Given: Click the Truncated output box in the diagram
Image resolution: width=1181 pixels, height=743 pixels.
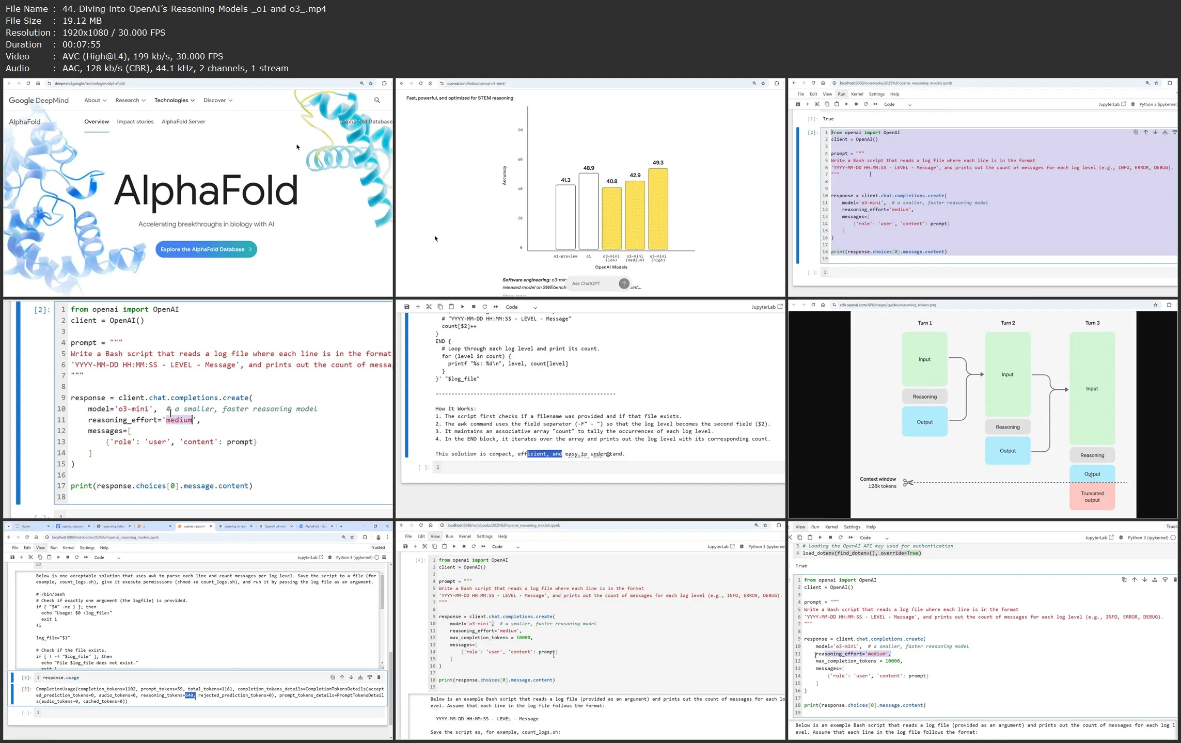Looking at the screenshot, I should (1092, 497).
